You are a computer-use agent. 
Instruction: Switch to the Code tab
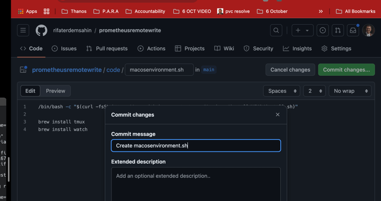click(31, 48)
